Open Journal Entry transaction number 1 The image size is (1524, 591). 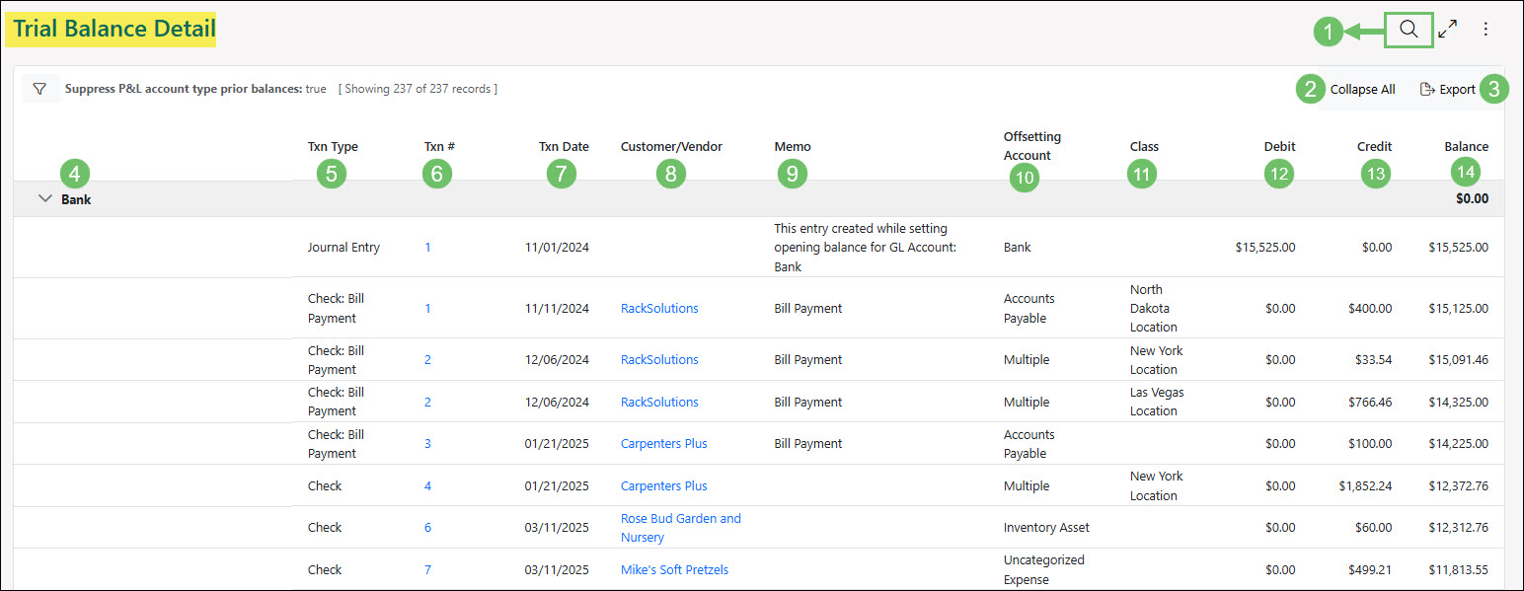coord(427,248)
